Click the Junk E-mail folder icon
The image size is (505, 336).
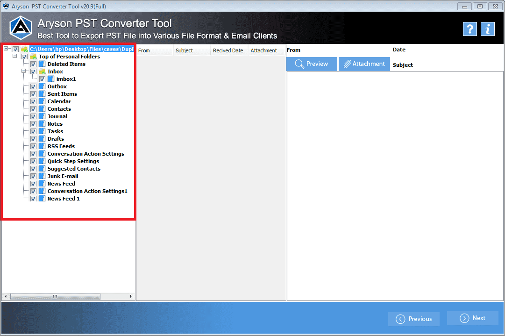42,176
